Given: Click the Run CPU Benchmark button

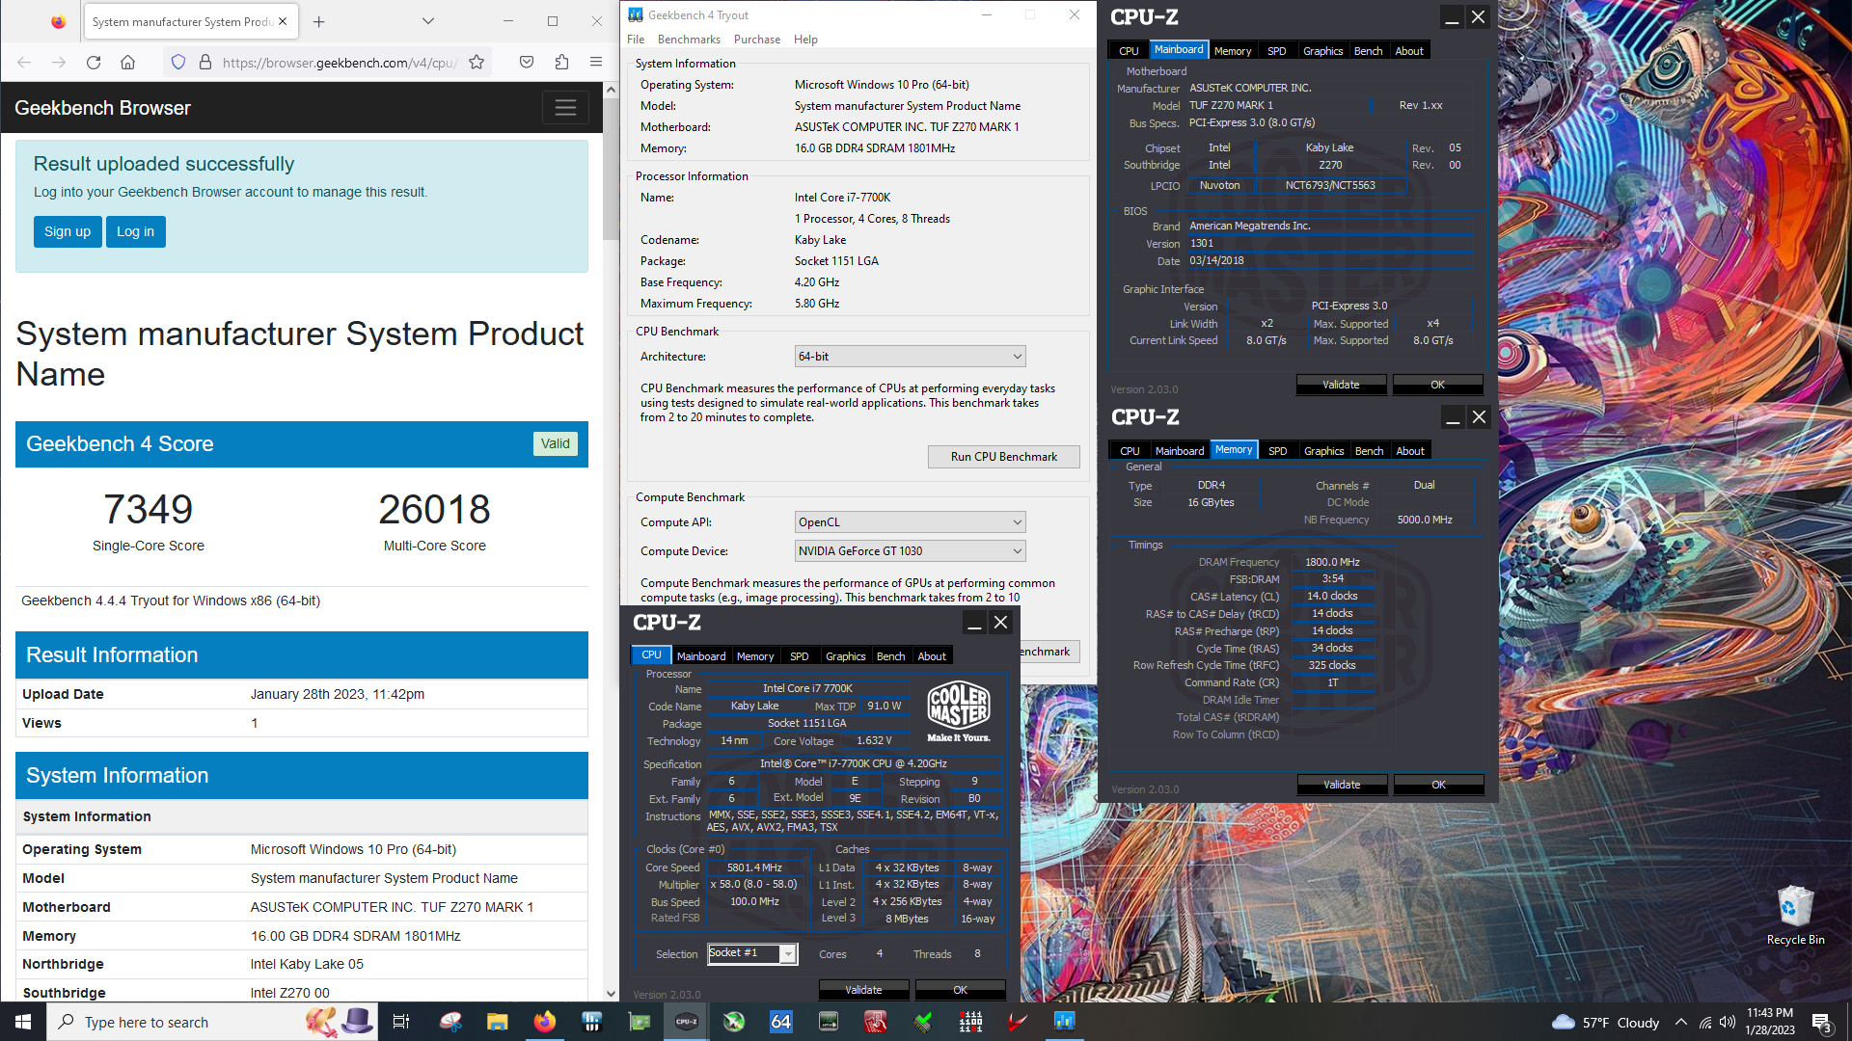Looking at the screenshot, I should pos(1003,457).
